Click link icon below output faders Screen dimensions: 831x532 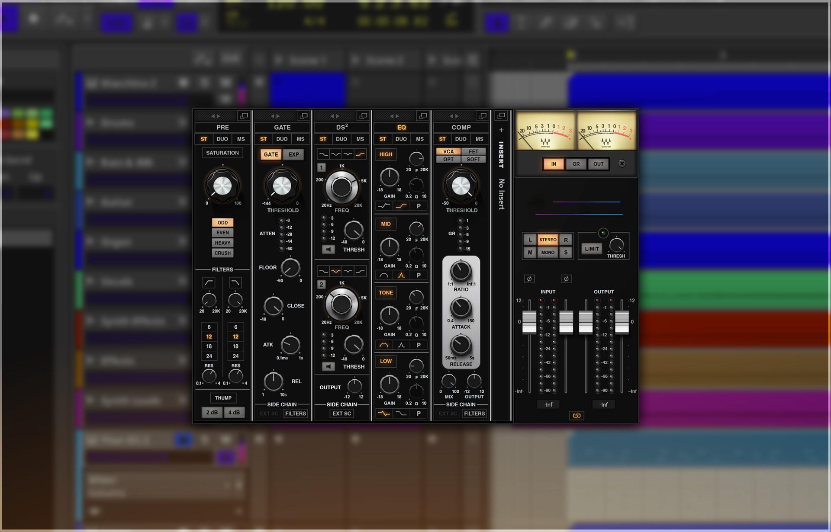(x=577, y=416)
